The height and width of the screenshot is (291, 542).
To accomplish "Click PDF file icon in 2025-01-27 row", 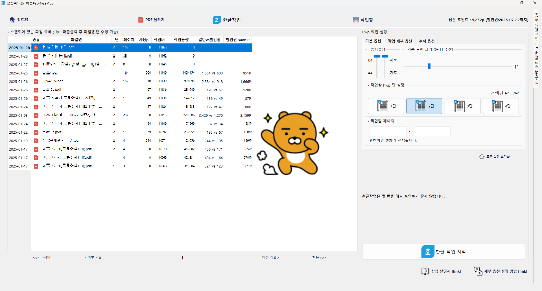I will (36, 65).
